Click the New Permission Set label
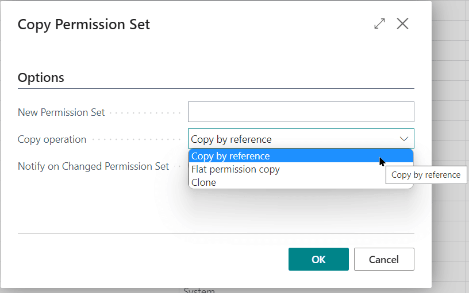469x293 pixels. (x=61, y=112)
